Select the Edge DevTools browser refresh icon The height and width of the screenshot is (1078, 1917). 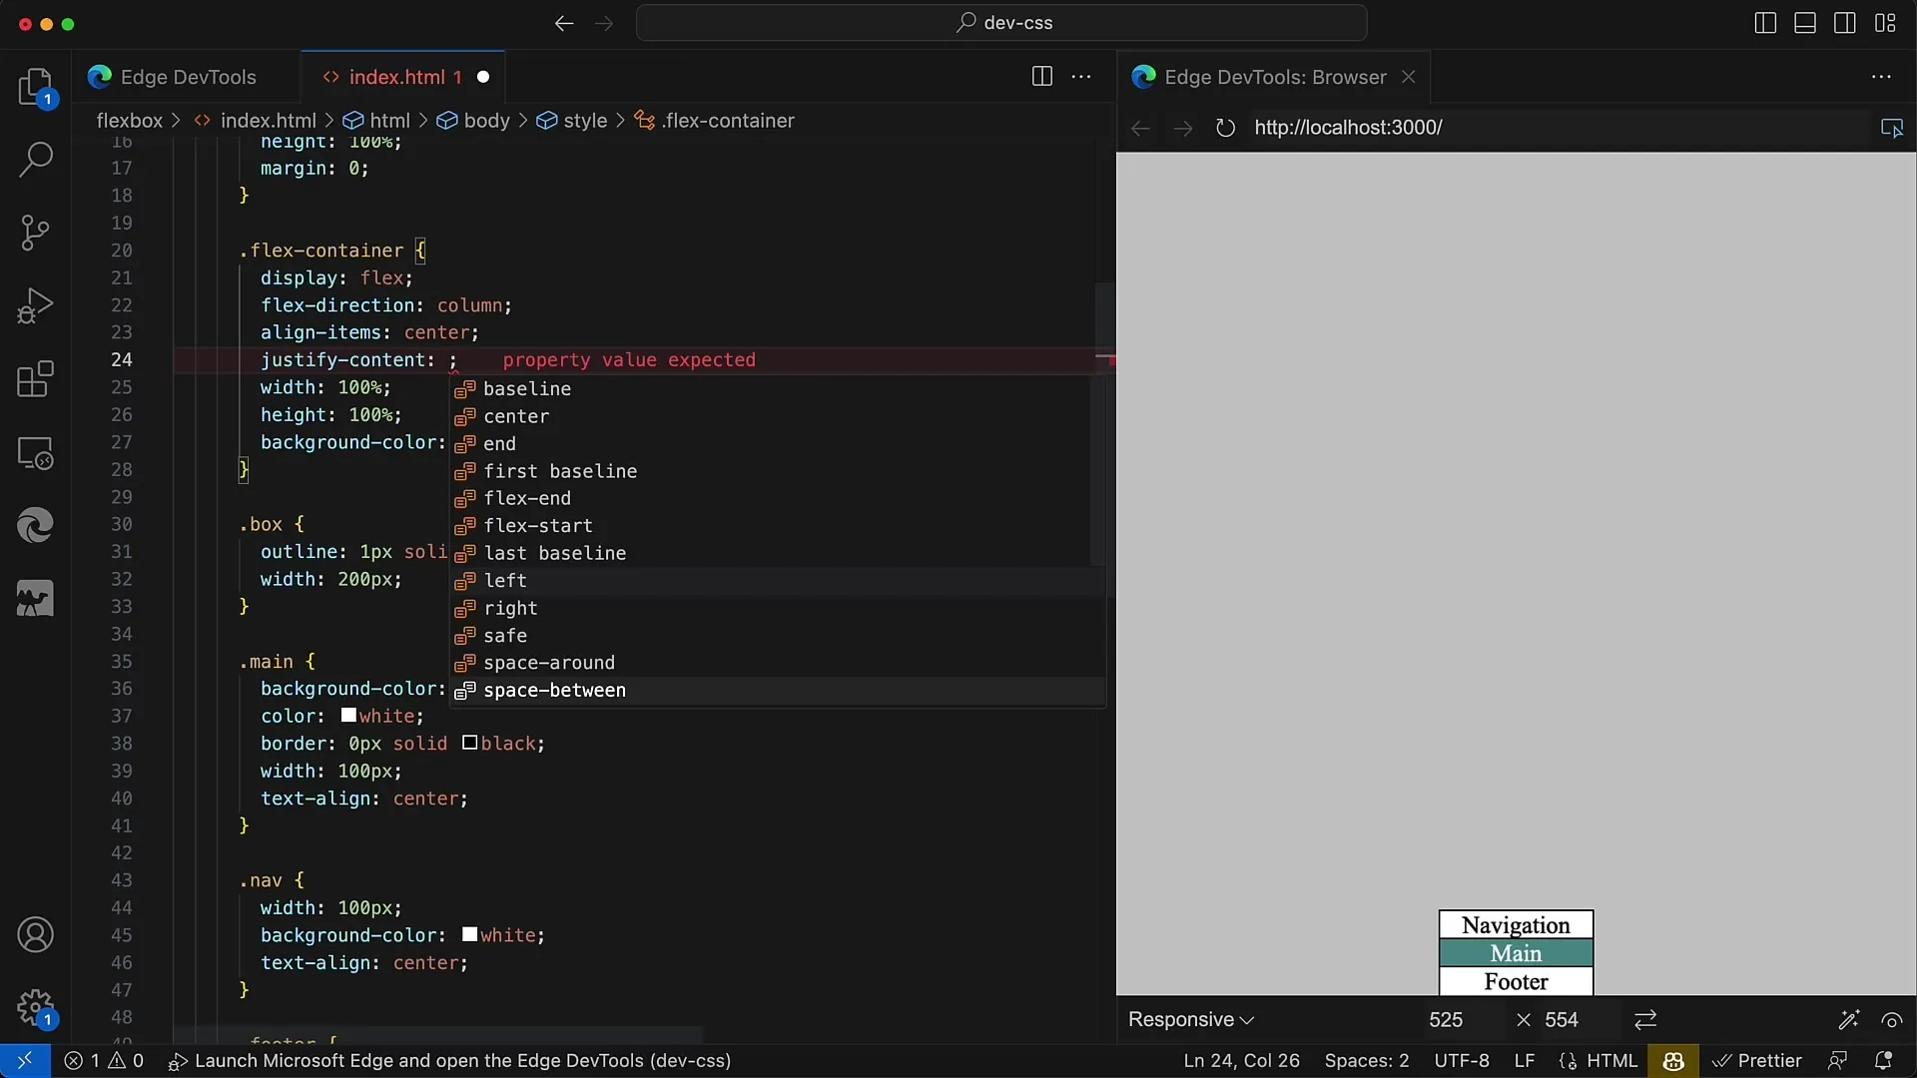click(1224, 128)
